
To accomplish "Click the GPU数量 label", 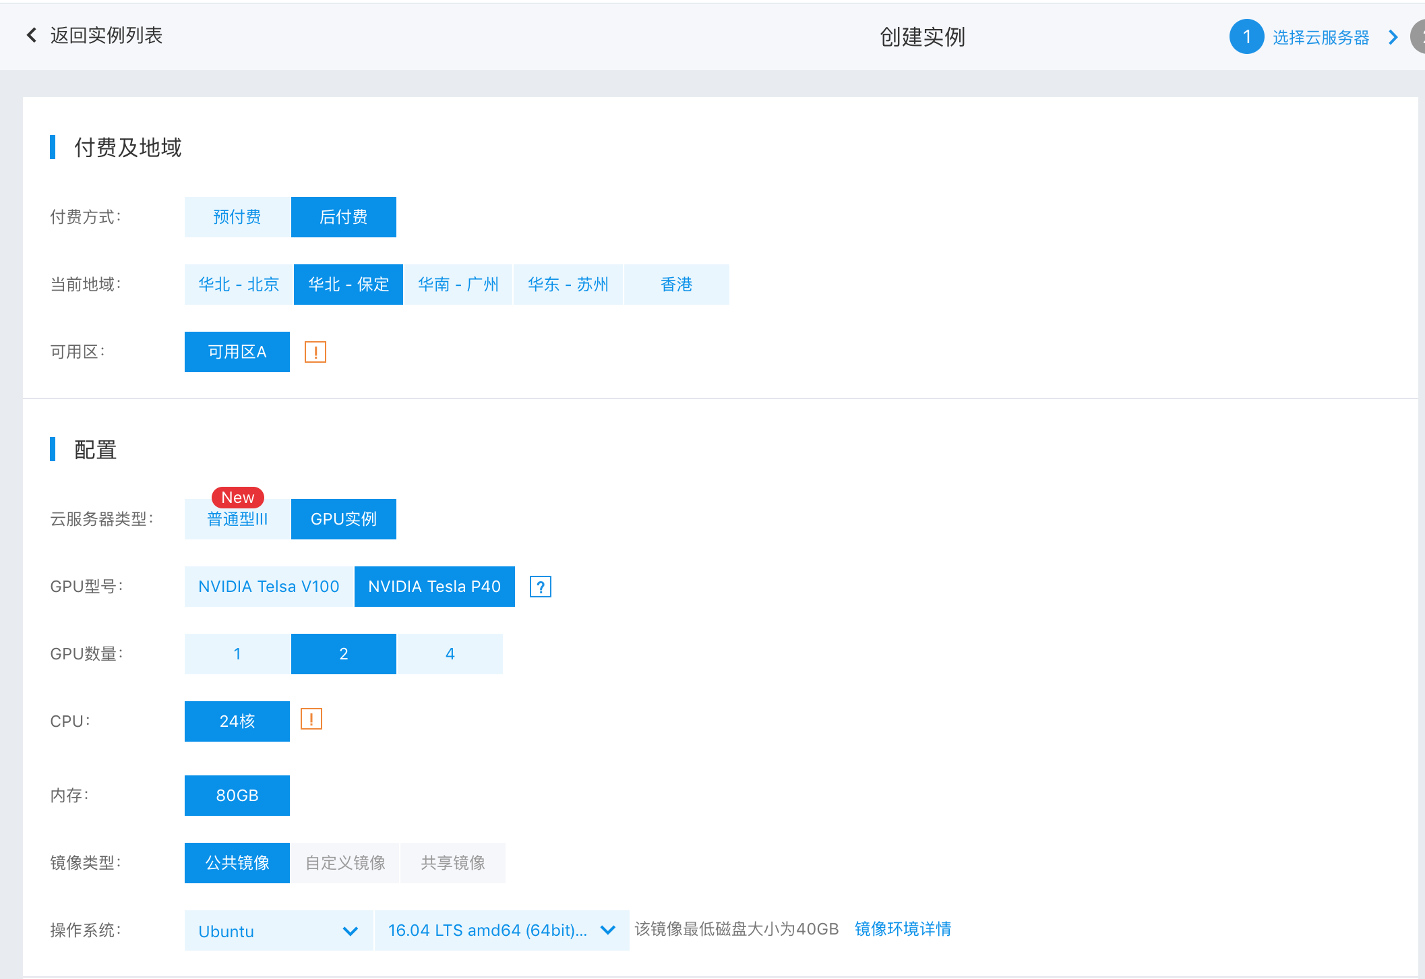I will [87, 654].
